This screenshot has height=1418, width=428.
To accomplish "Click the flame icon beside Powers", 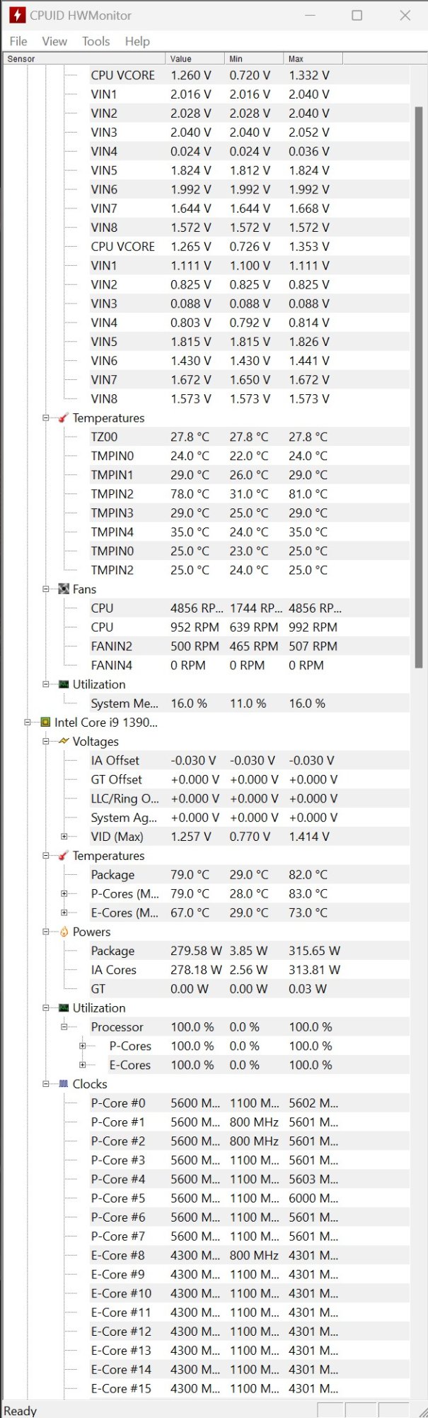I will [64, 932].
